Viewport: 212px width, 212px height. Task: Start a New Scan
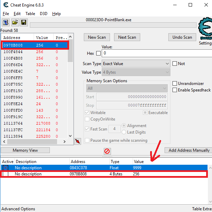(x=97, y=37)
